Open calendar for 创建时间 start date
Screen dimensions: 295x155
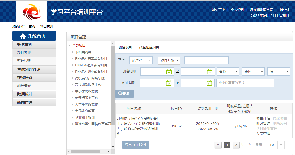(169, 72)
